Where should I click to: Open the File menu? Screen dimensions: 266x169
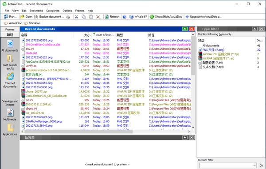click(x=7, y=11)
